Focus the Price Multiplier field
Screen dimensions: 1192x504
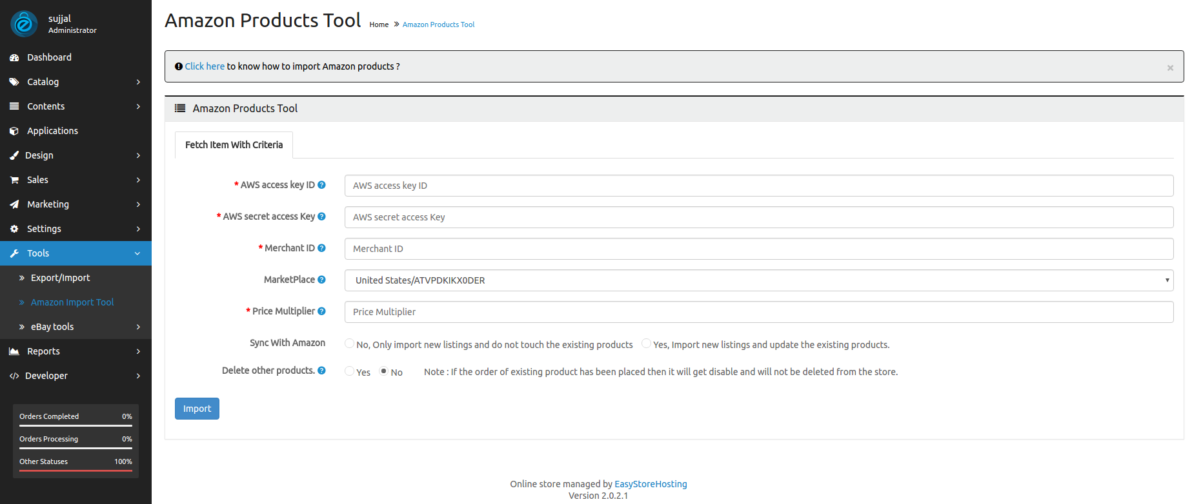pyautogui.click(x=759, y=312)
